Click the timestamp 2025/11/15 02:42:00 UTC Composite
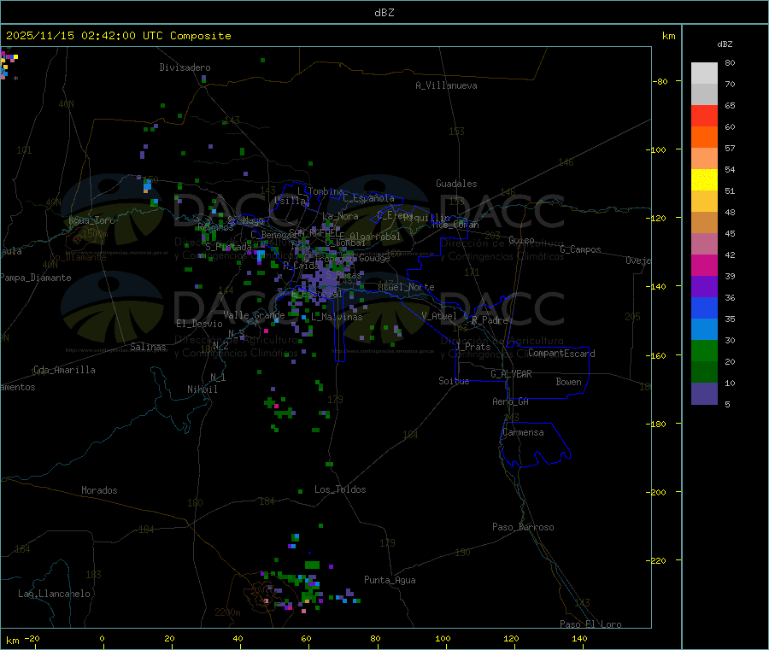The width and height of the screenshot is (769, 650). [118, 36]
